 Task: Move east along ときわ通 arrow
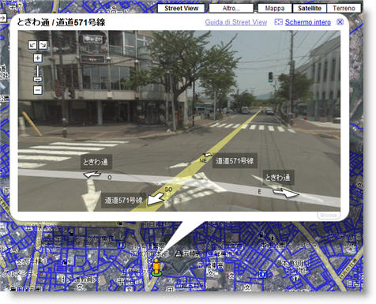286,193
